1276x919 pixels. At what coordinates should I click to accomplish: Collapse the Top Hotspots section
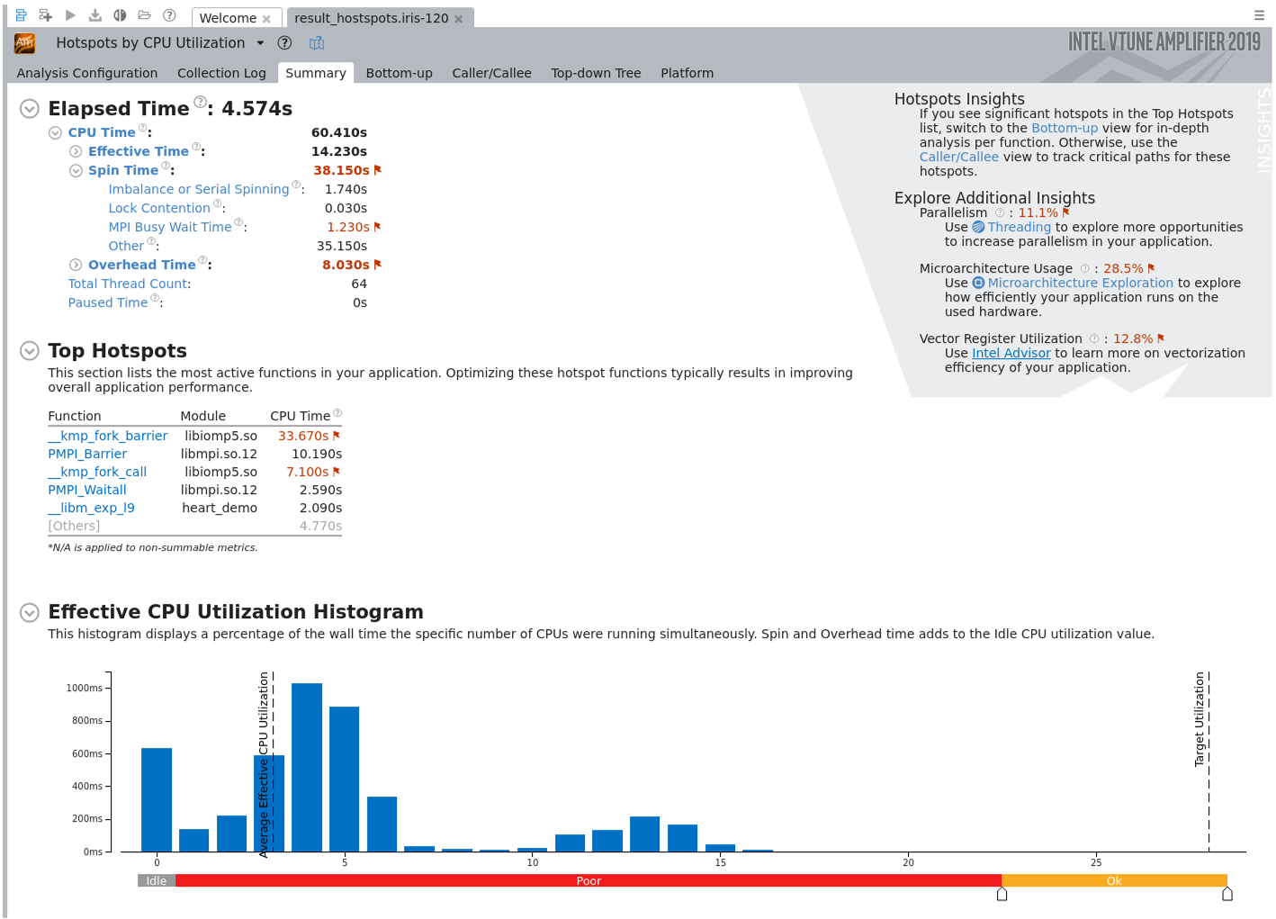[30, 351]
